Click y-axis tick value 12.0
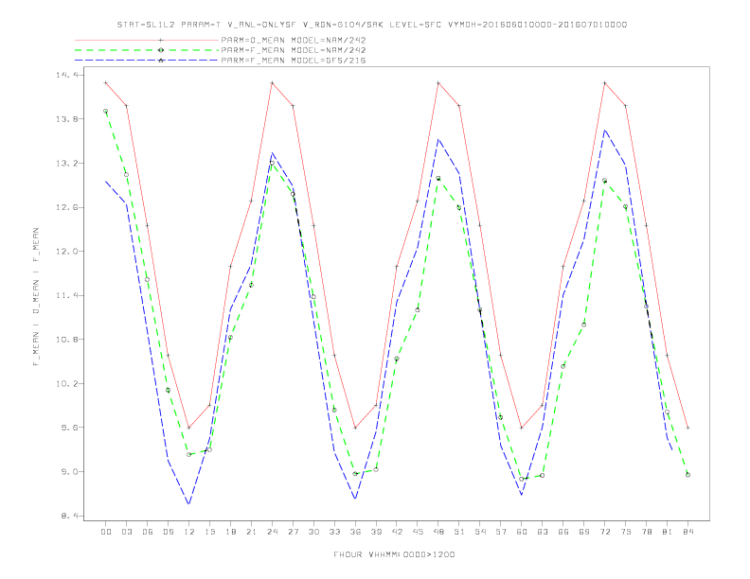Image resolution: width=750 pixels, height=579 pixels. (66, 252)
